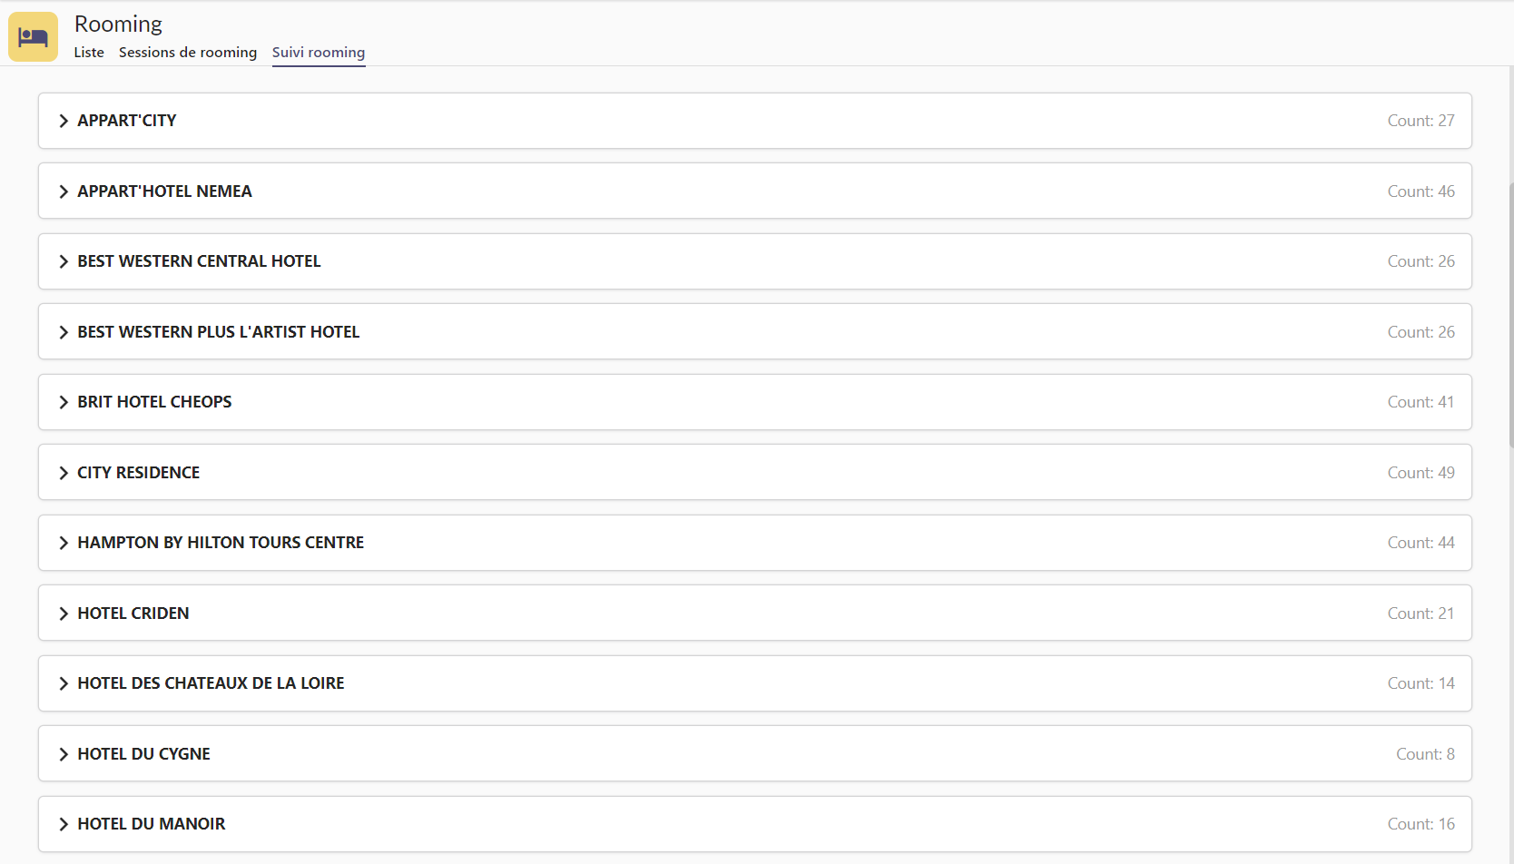Open the HOTEL DU CYGNE group

click(x=143, y=754)
